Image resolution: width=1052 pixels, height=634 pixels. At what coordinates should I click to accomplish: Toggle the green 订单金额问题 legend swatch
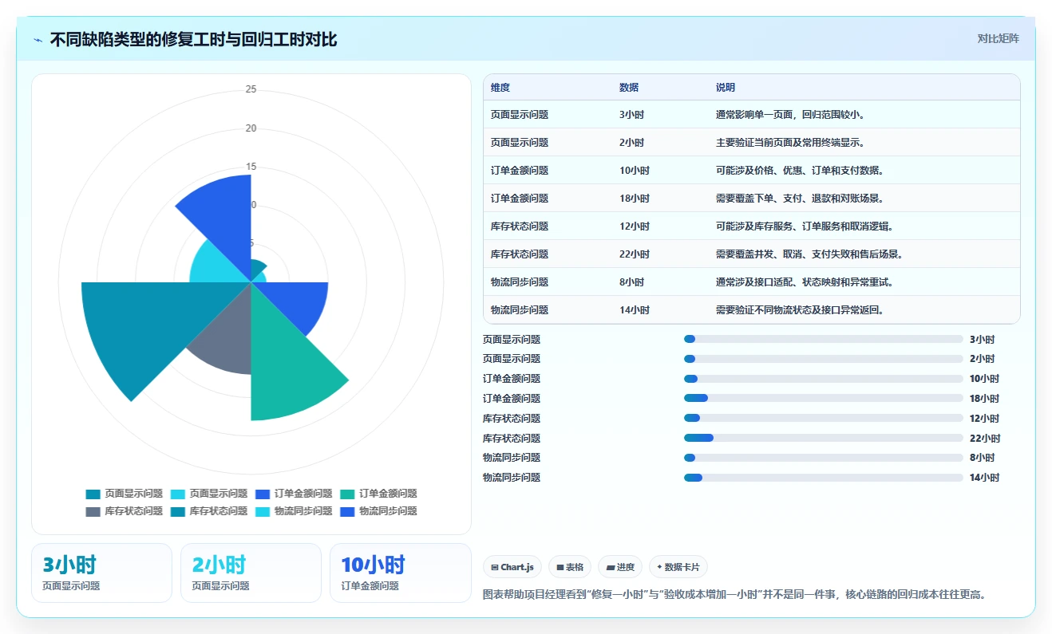click(348, 494)
